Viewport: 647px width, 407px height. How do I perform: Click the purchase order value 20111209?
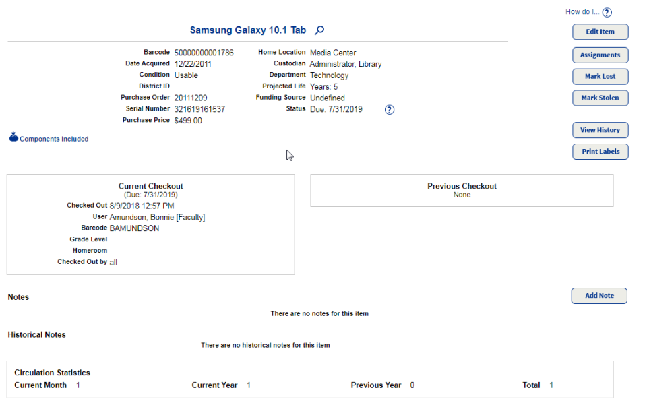[191, 98]
